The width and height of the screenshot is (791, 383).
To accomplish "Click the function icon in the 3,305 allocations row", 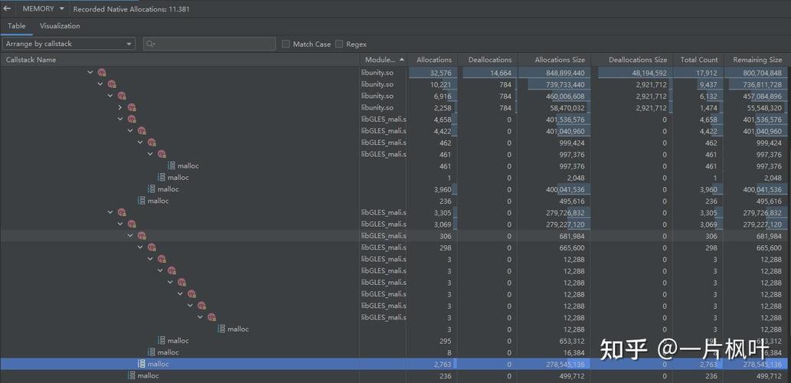I will [122, 212].
